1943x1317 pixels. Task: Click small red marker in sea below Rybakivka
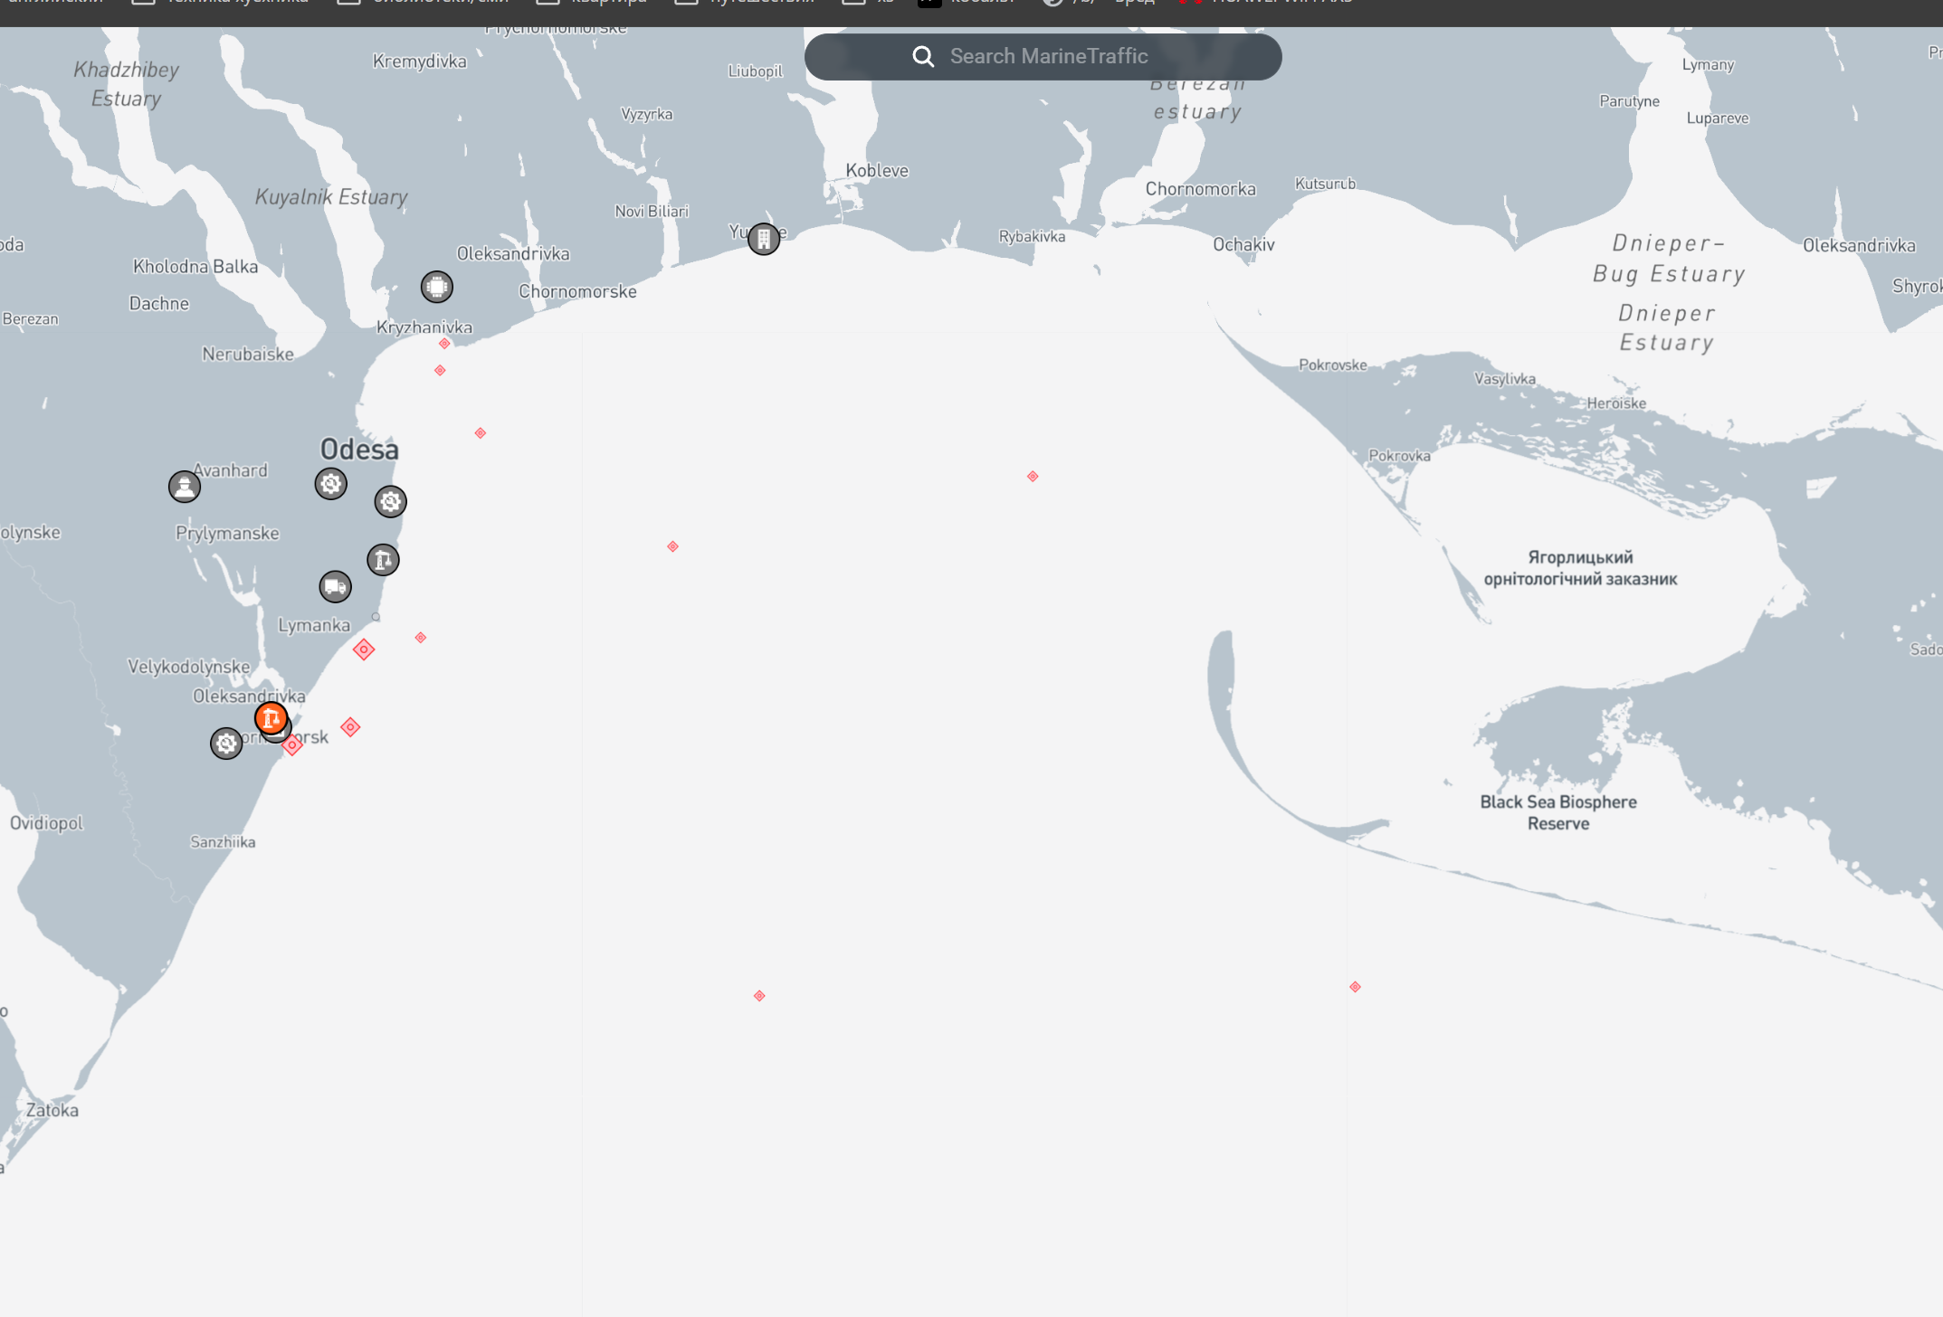coord(1033,477)
